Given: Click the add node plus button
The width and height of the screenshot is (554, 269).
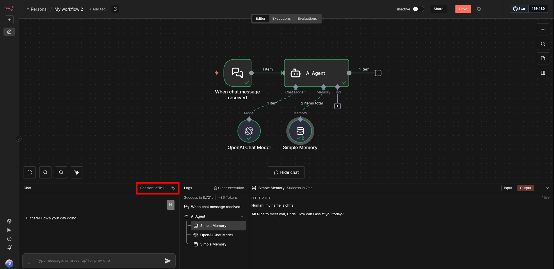Looking at the screenshot, I should [543, 29].
